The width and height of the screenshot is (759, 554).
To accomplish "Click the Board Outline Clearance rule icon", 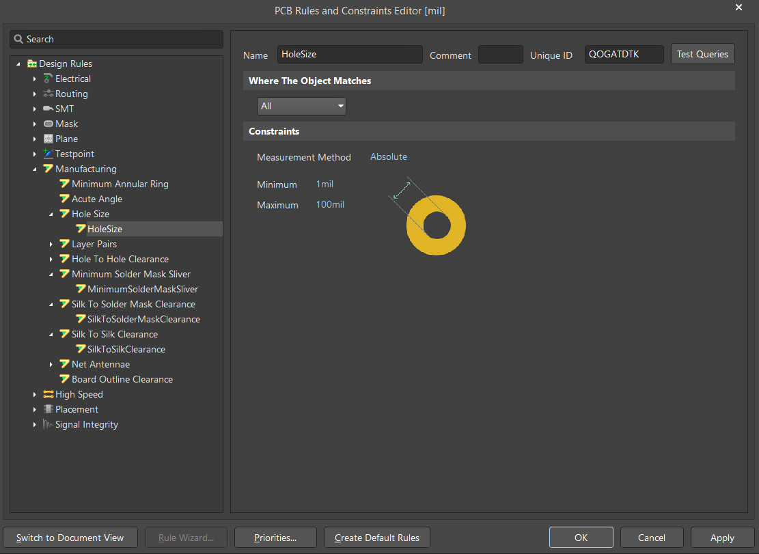I will click(x=64, y=379).
